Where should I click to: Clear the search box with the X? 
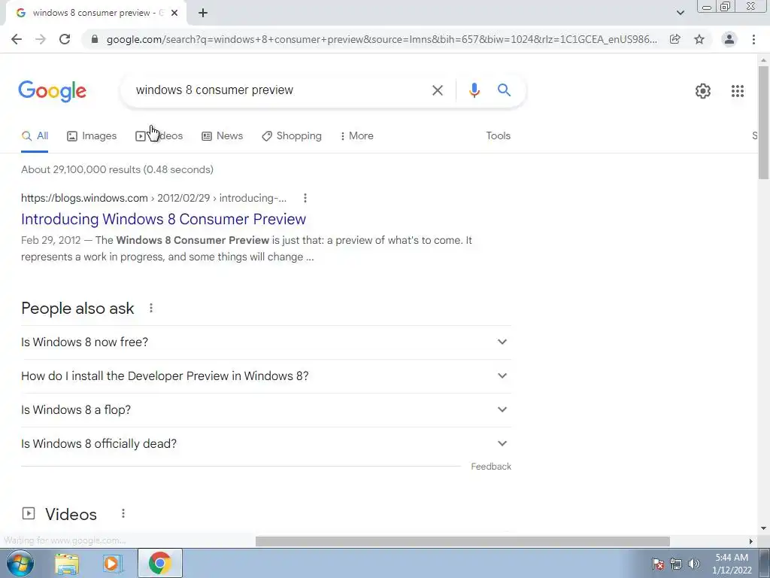pyautogui.click(x=437, y=90)
